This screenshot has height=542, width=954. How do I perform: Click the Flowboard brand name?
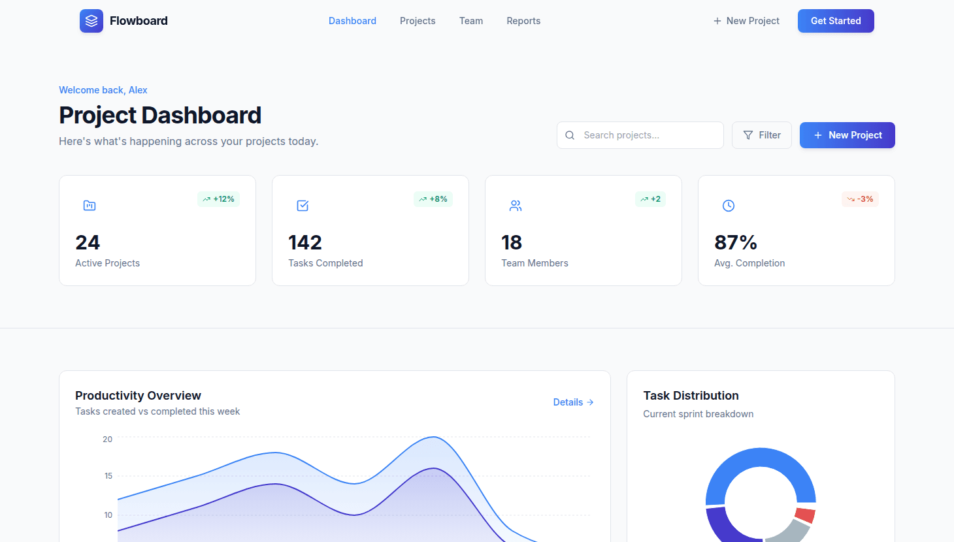point(139,21)
